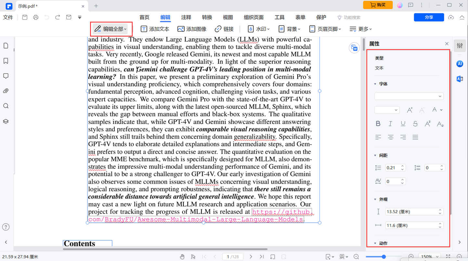This screenshot has height=261, width=468.
Task: Switch to the 保护 tab
Action: point(321,17)
